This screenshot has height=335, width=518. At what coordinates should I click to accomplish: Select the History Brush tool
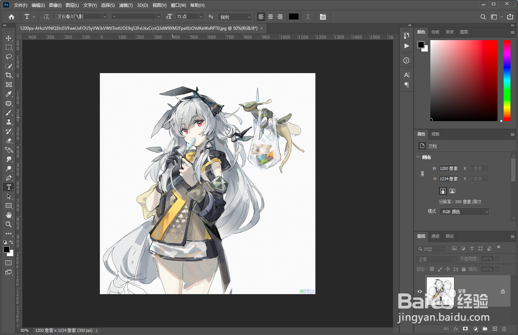pos(9,131)
